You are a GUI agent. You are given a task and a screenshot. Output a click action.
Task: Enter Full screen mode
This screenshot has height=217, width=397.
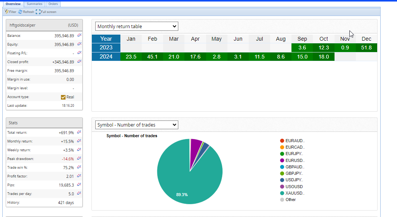point(46,12)
